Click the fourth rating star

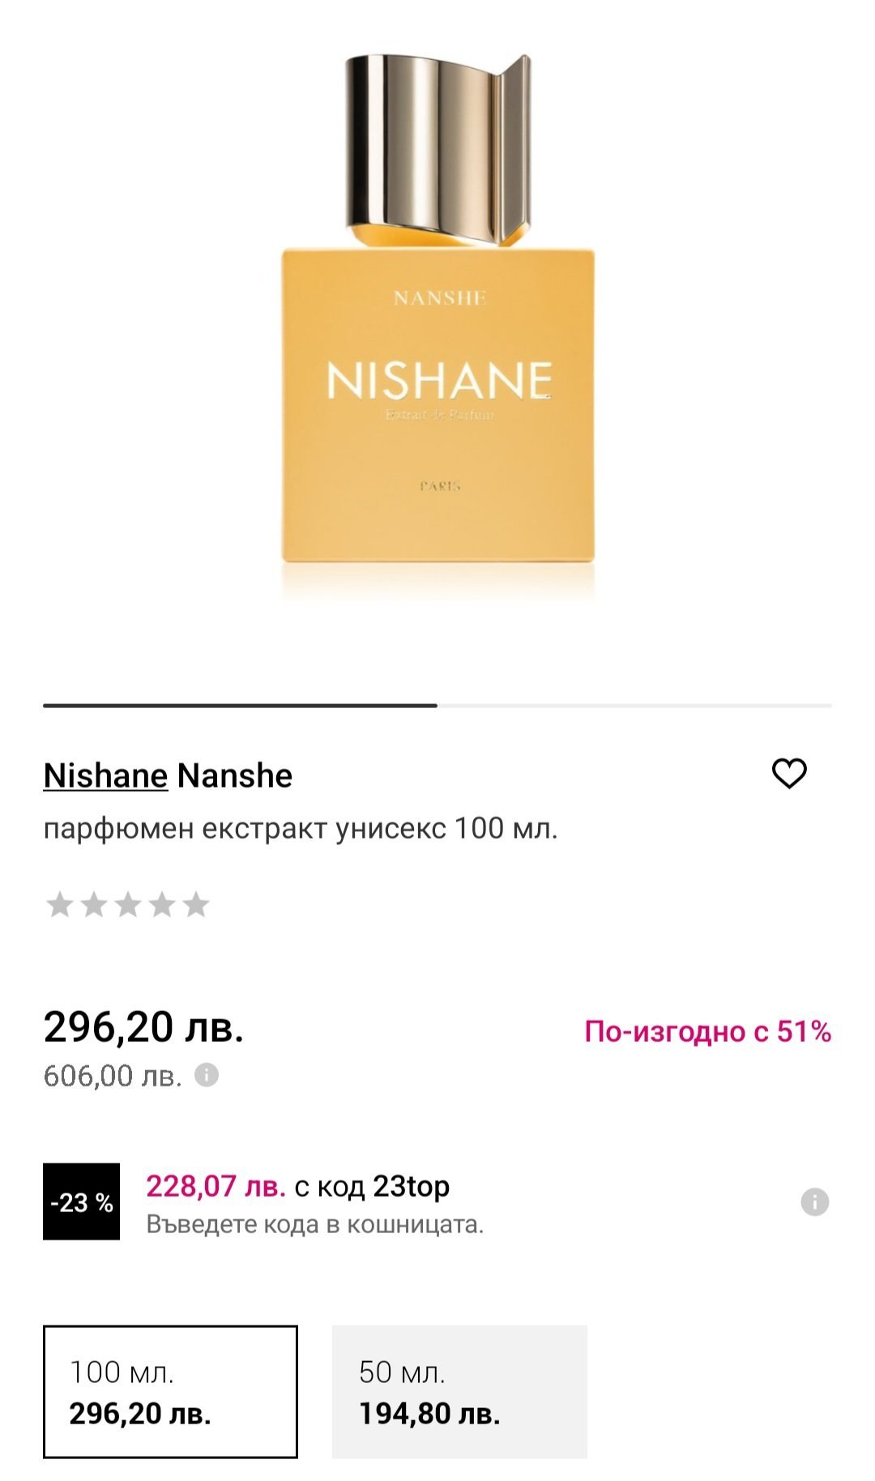pos(162,904)
